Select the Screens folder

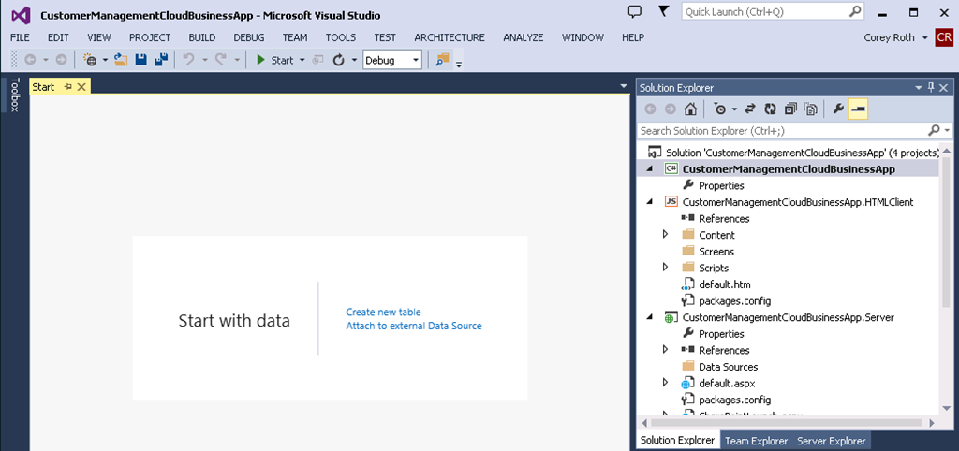[716, 251]
